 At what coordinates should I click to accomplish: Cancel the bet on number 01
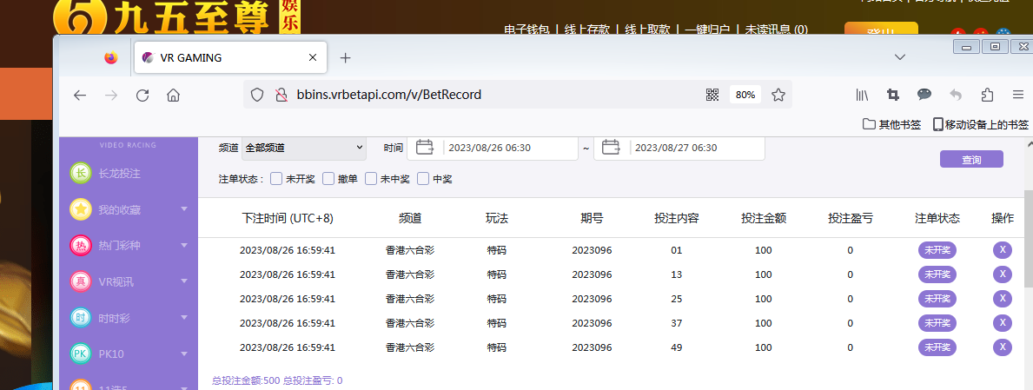[x=1002, y=250]
